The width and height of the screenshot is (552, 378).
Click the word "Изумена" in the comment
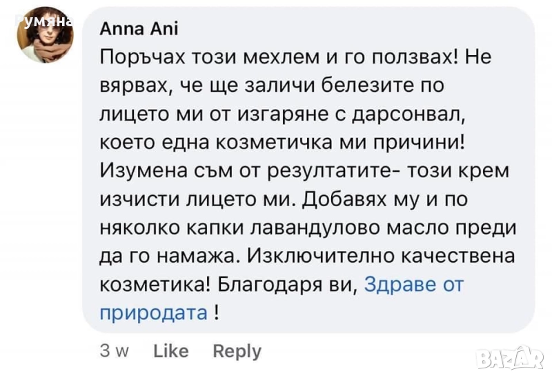[x=139, y=171]
